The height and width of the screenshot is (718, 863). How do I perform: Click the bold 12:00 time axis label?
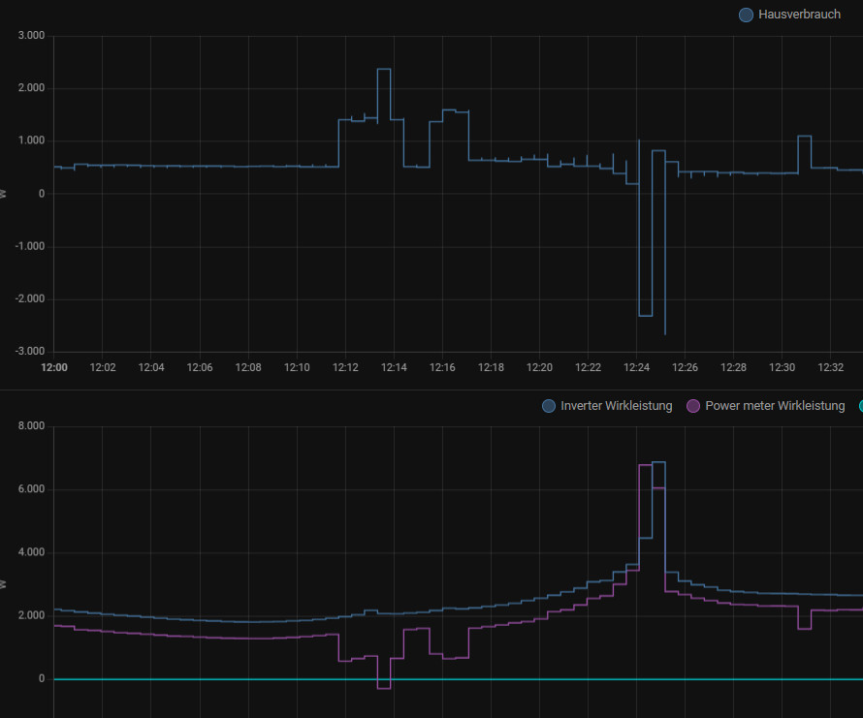[x=54, y=368]
